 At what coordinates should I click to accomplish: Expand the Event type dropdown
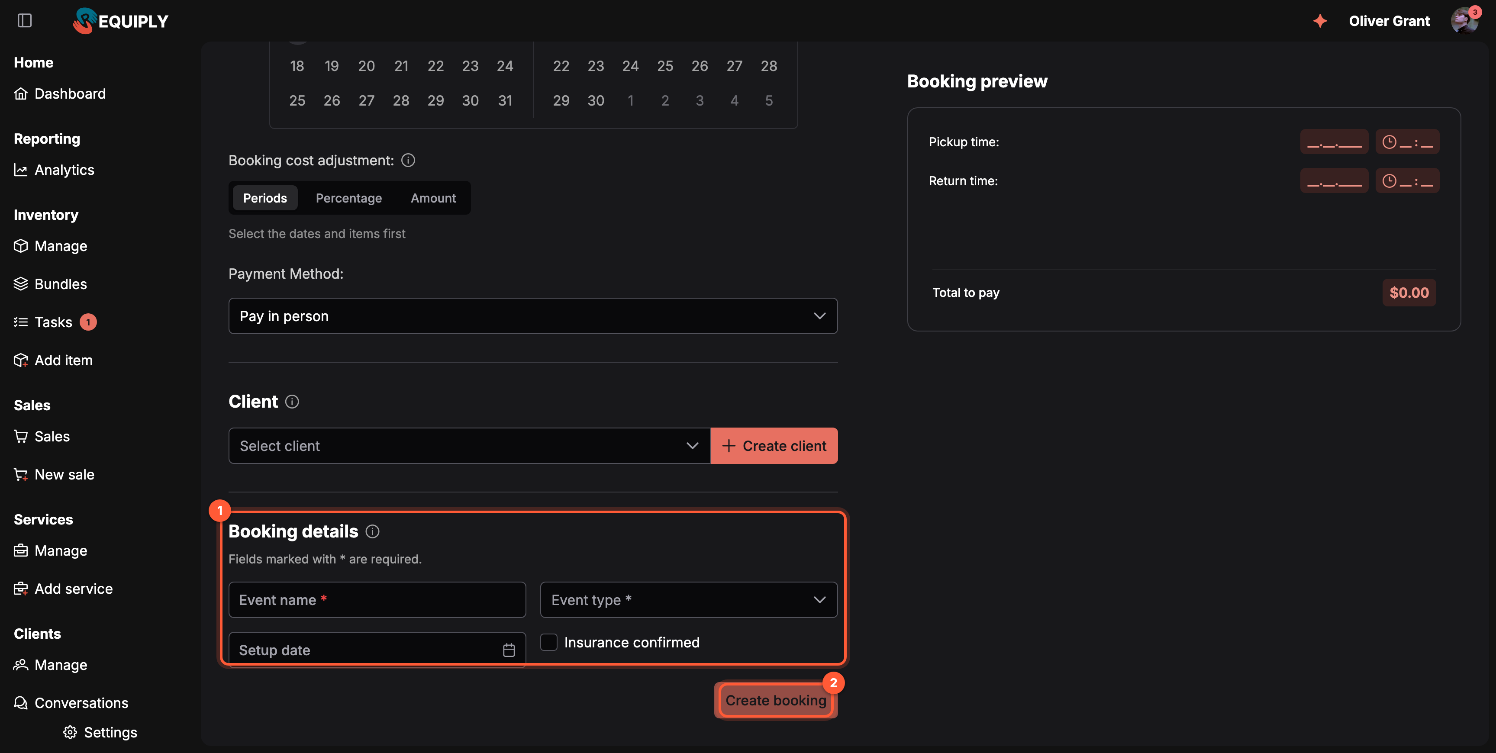point(689,600)
